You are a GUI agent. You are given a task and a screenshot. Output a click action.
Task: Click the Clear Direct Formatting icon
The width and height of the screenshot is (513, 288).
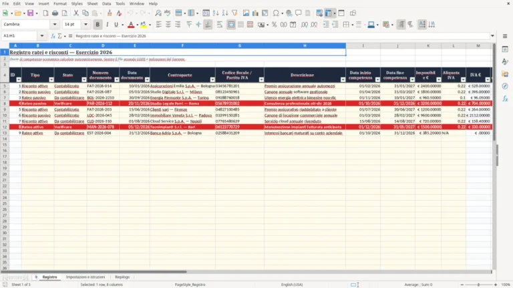[119, 13]
